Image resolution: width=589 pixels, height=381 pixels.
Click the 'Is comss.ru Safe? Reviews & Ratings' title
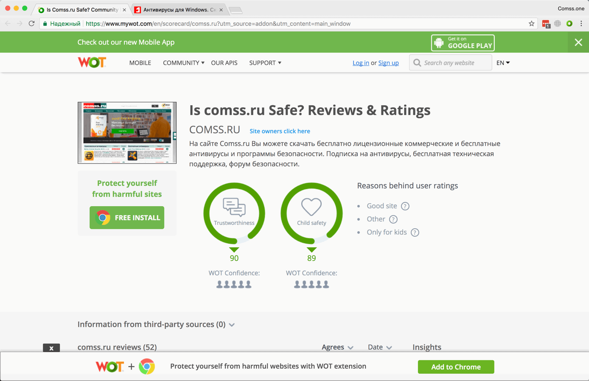[x=310, y=110]
